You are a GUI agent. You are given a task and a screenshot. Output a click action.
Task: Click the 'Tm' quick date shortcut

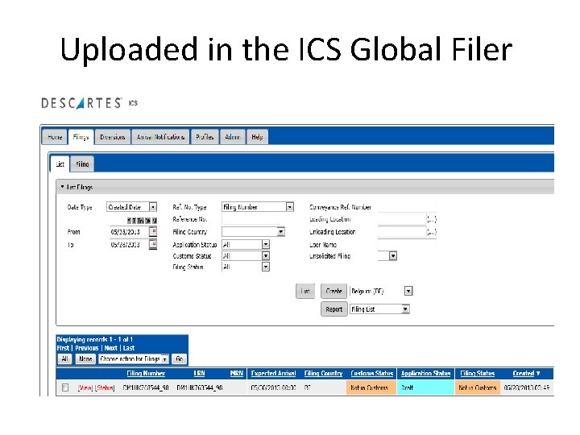click(140, 221)
